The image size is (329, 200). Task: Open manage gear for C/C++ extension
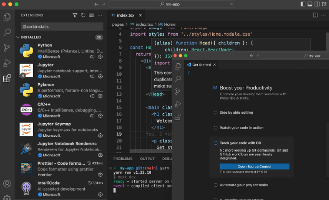101,116
